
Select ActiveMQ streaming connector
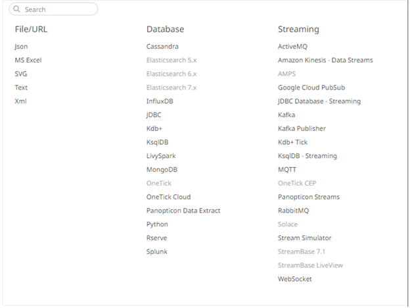(292, 47)
